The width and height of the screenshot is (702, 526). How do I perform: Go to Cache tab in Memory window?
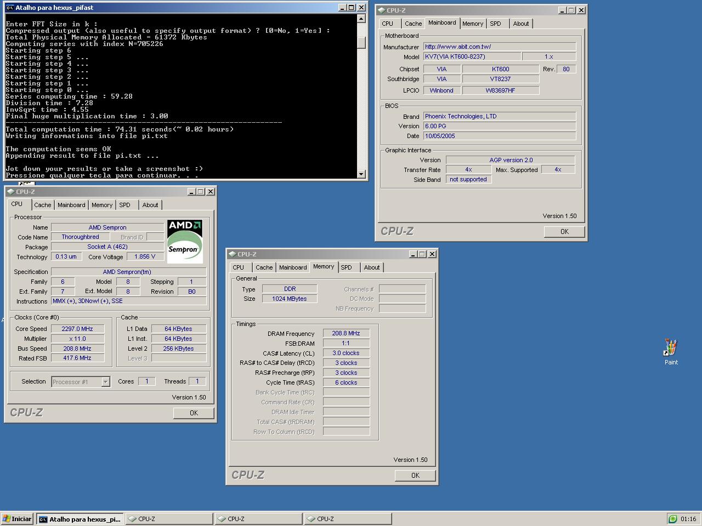pos(264,267)
